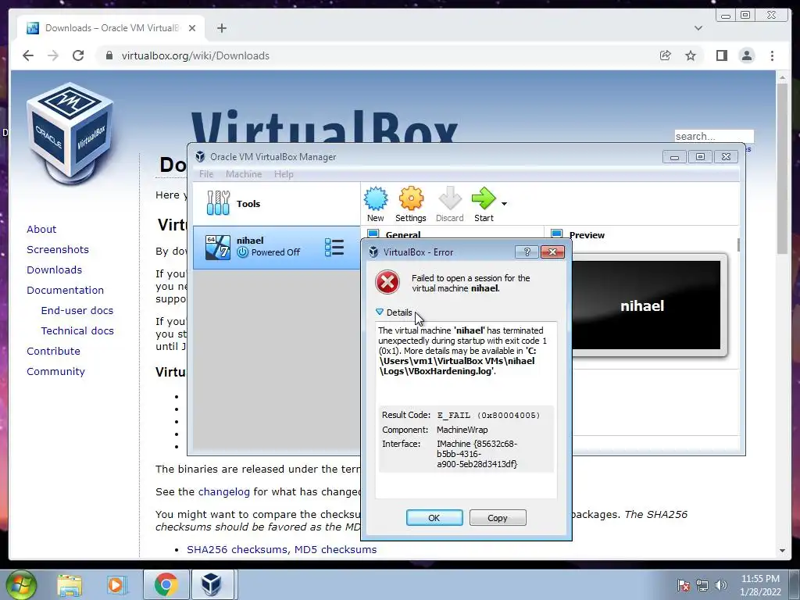This screenshot has width=800, height=600.
Task: Click the Preview section icon
Action: [556, 234]
